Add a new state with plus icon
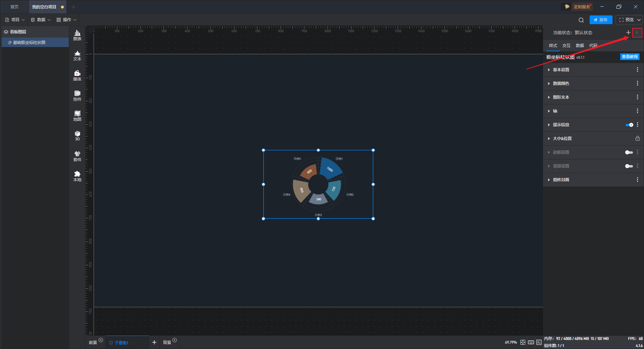 tap(628, 33)
